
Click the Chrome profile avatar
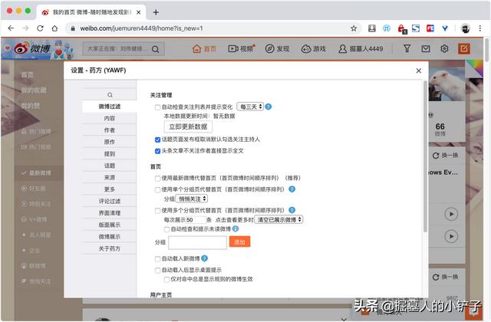pyautogui.click(x=466, y=28)
